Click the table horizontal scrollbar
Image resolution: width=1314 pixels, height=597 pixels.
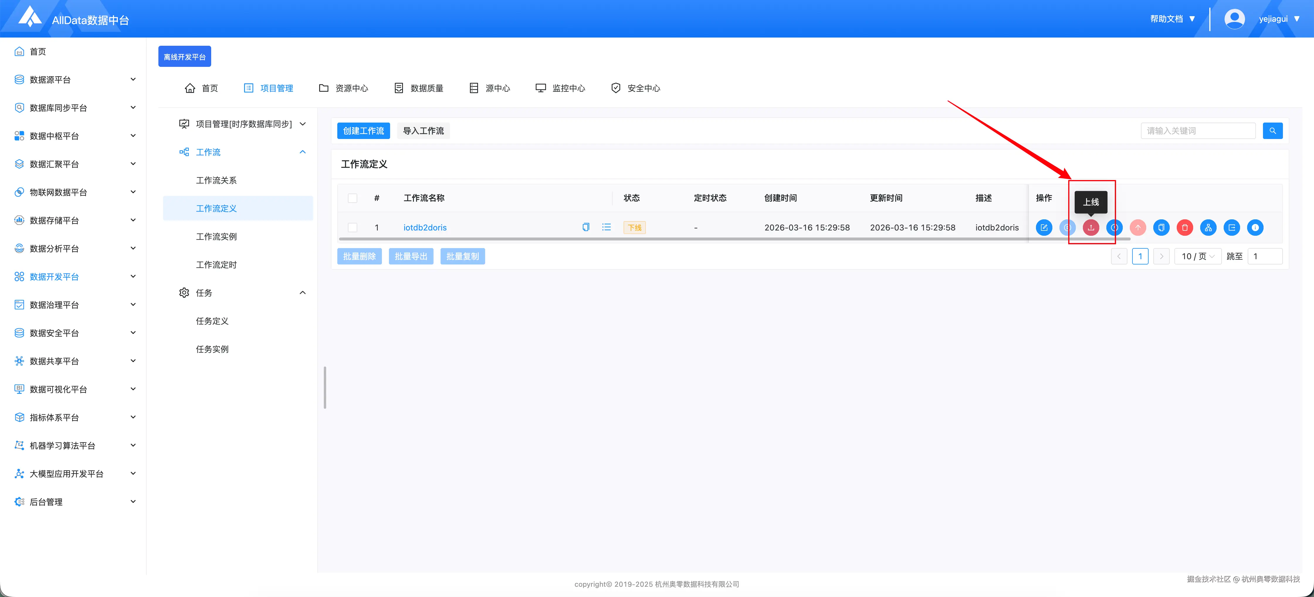[x=714, y=239]
